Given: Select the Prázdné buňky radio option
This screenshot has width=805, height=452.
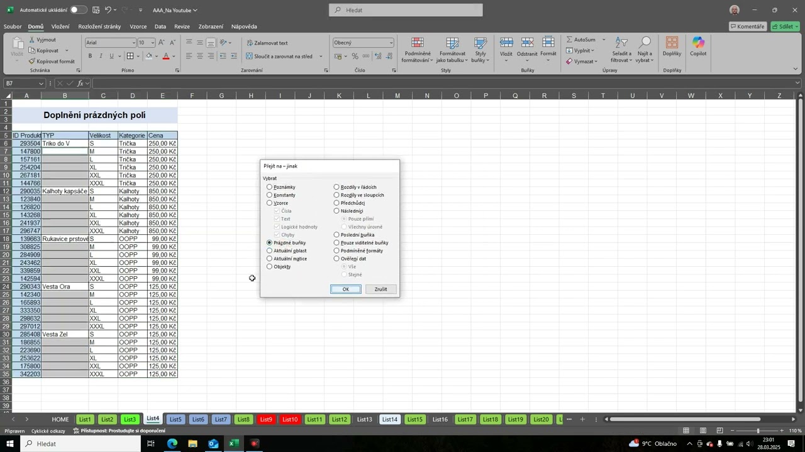Looking at the screenshot, I should [270, 242].
